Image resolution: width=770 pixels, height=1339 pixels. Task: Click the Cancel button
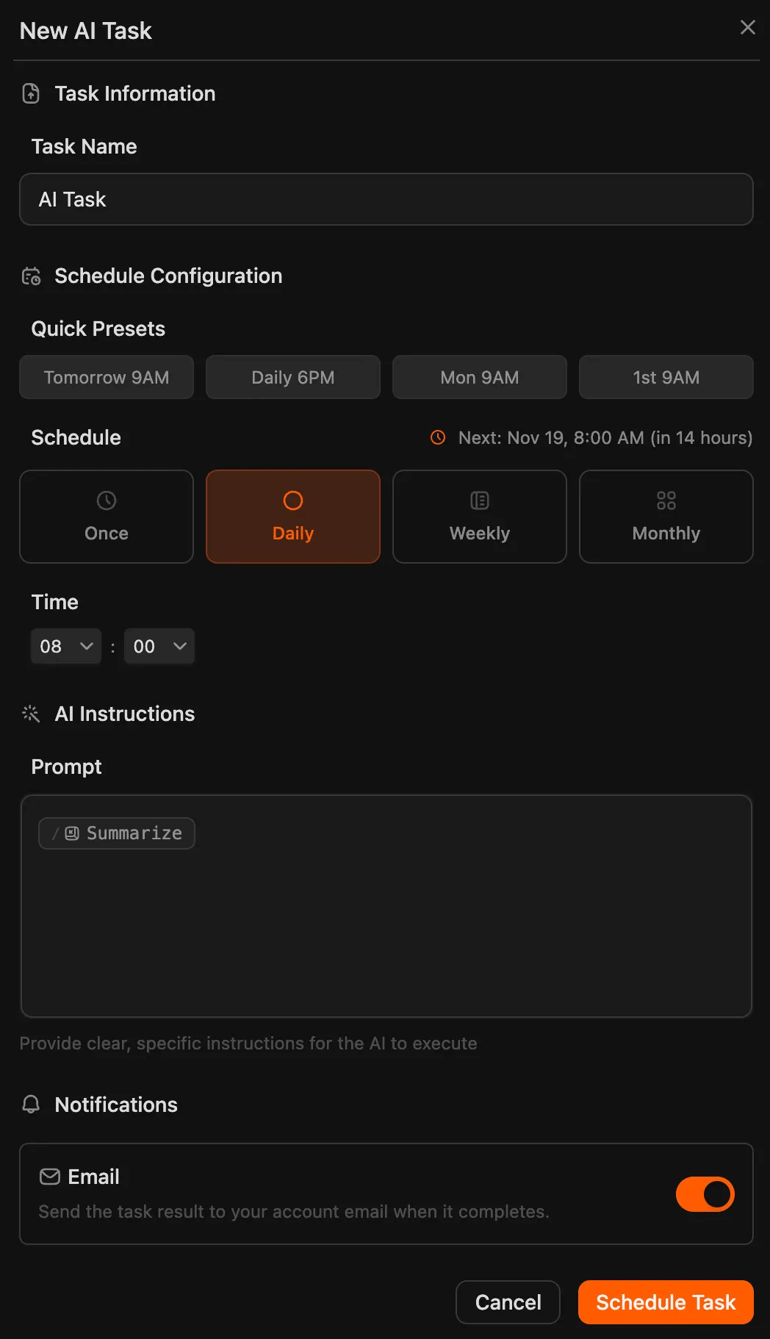(508, 1302)
